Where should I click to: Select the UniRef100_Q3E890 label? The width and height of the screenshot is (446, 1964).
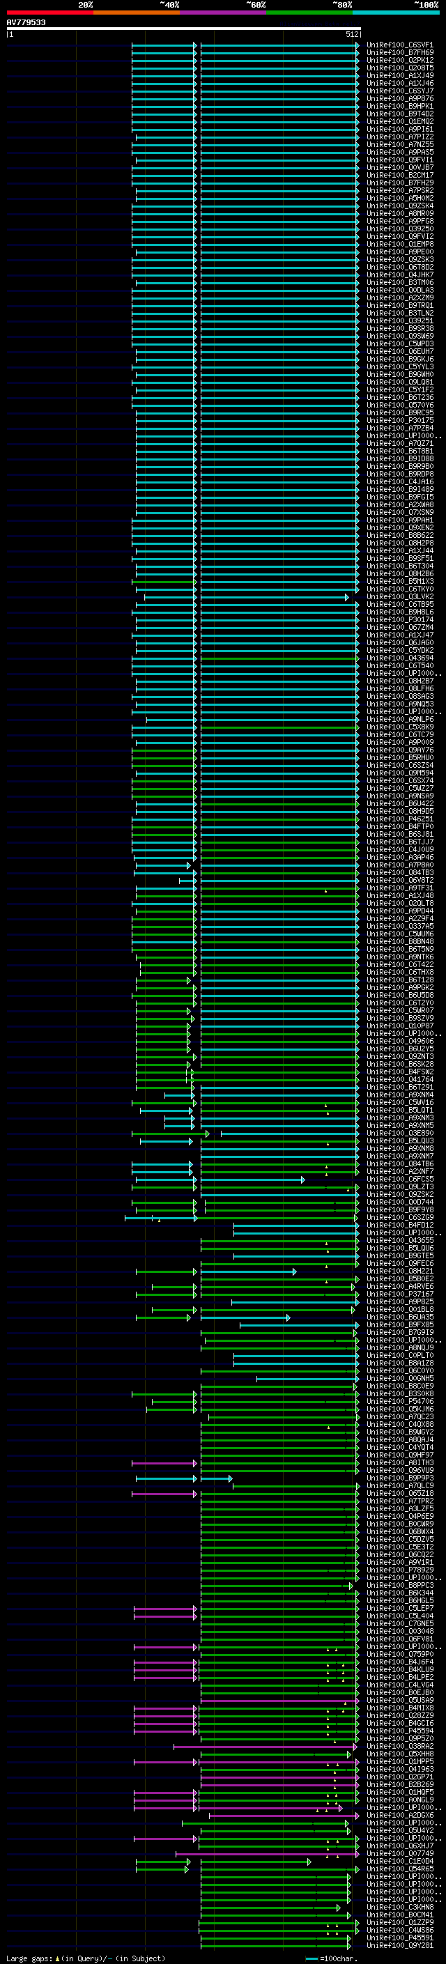(400, 1133)
